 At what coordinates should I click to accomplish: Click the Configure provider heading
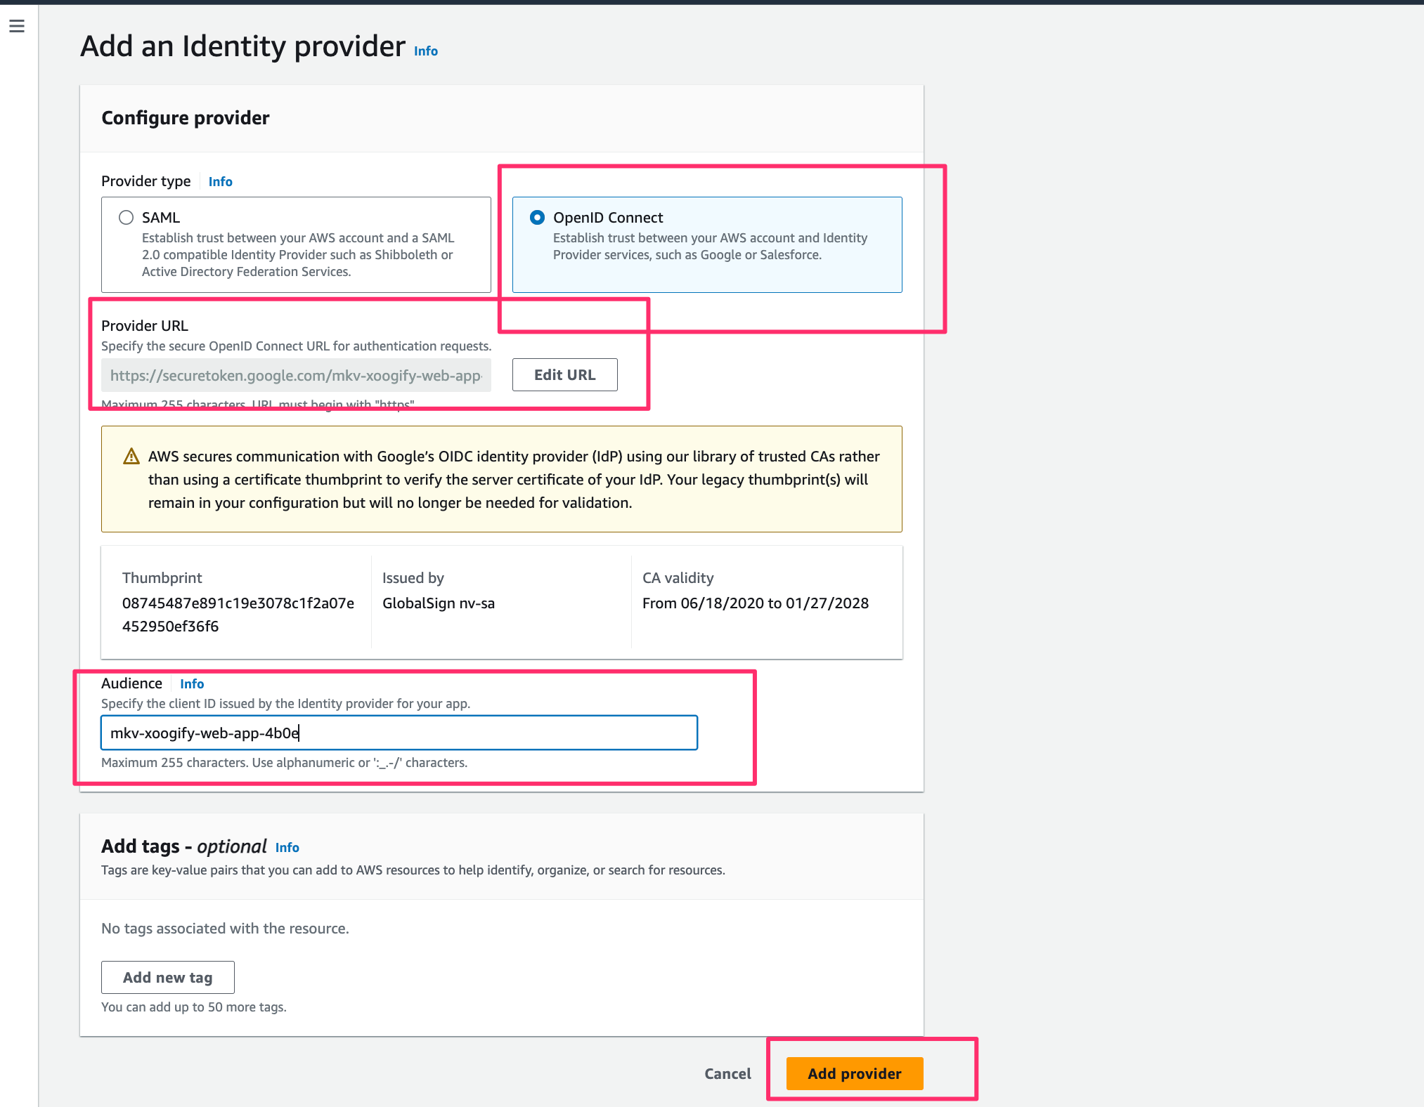pyautogui.click(x=186, y=118)
